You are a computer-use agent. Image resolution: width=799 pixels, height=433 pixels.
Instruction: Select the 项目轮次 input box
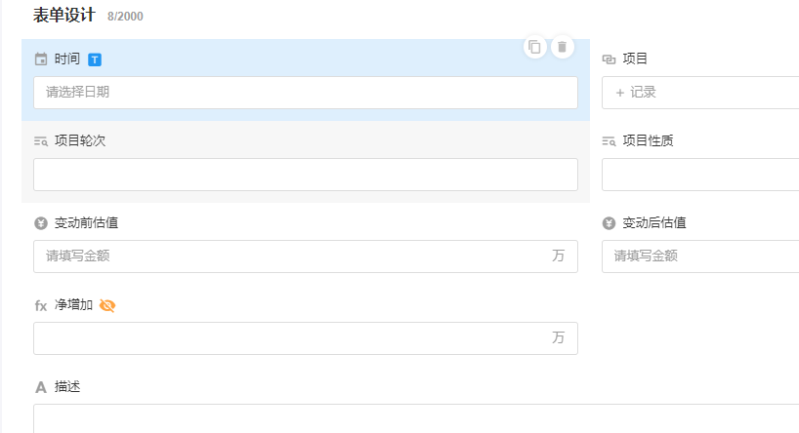click(305, 175)
